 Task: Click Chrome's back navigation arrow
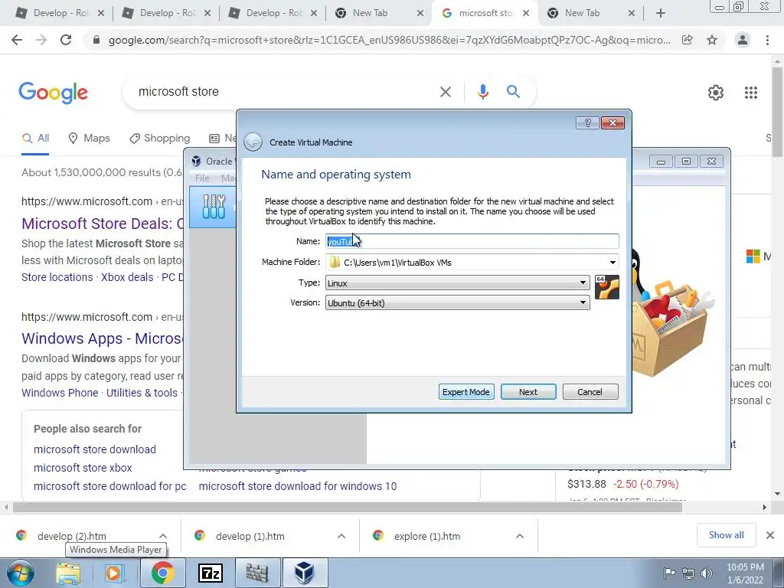pyautogui.click(x=17, y=40)
